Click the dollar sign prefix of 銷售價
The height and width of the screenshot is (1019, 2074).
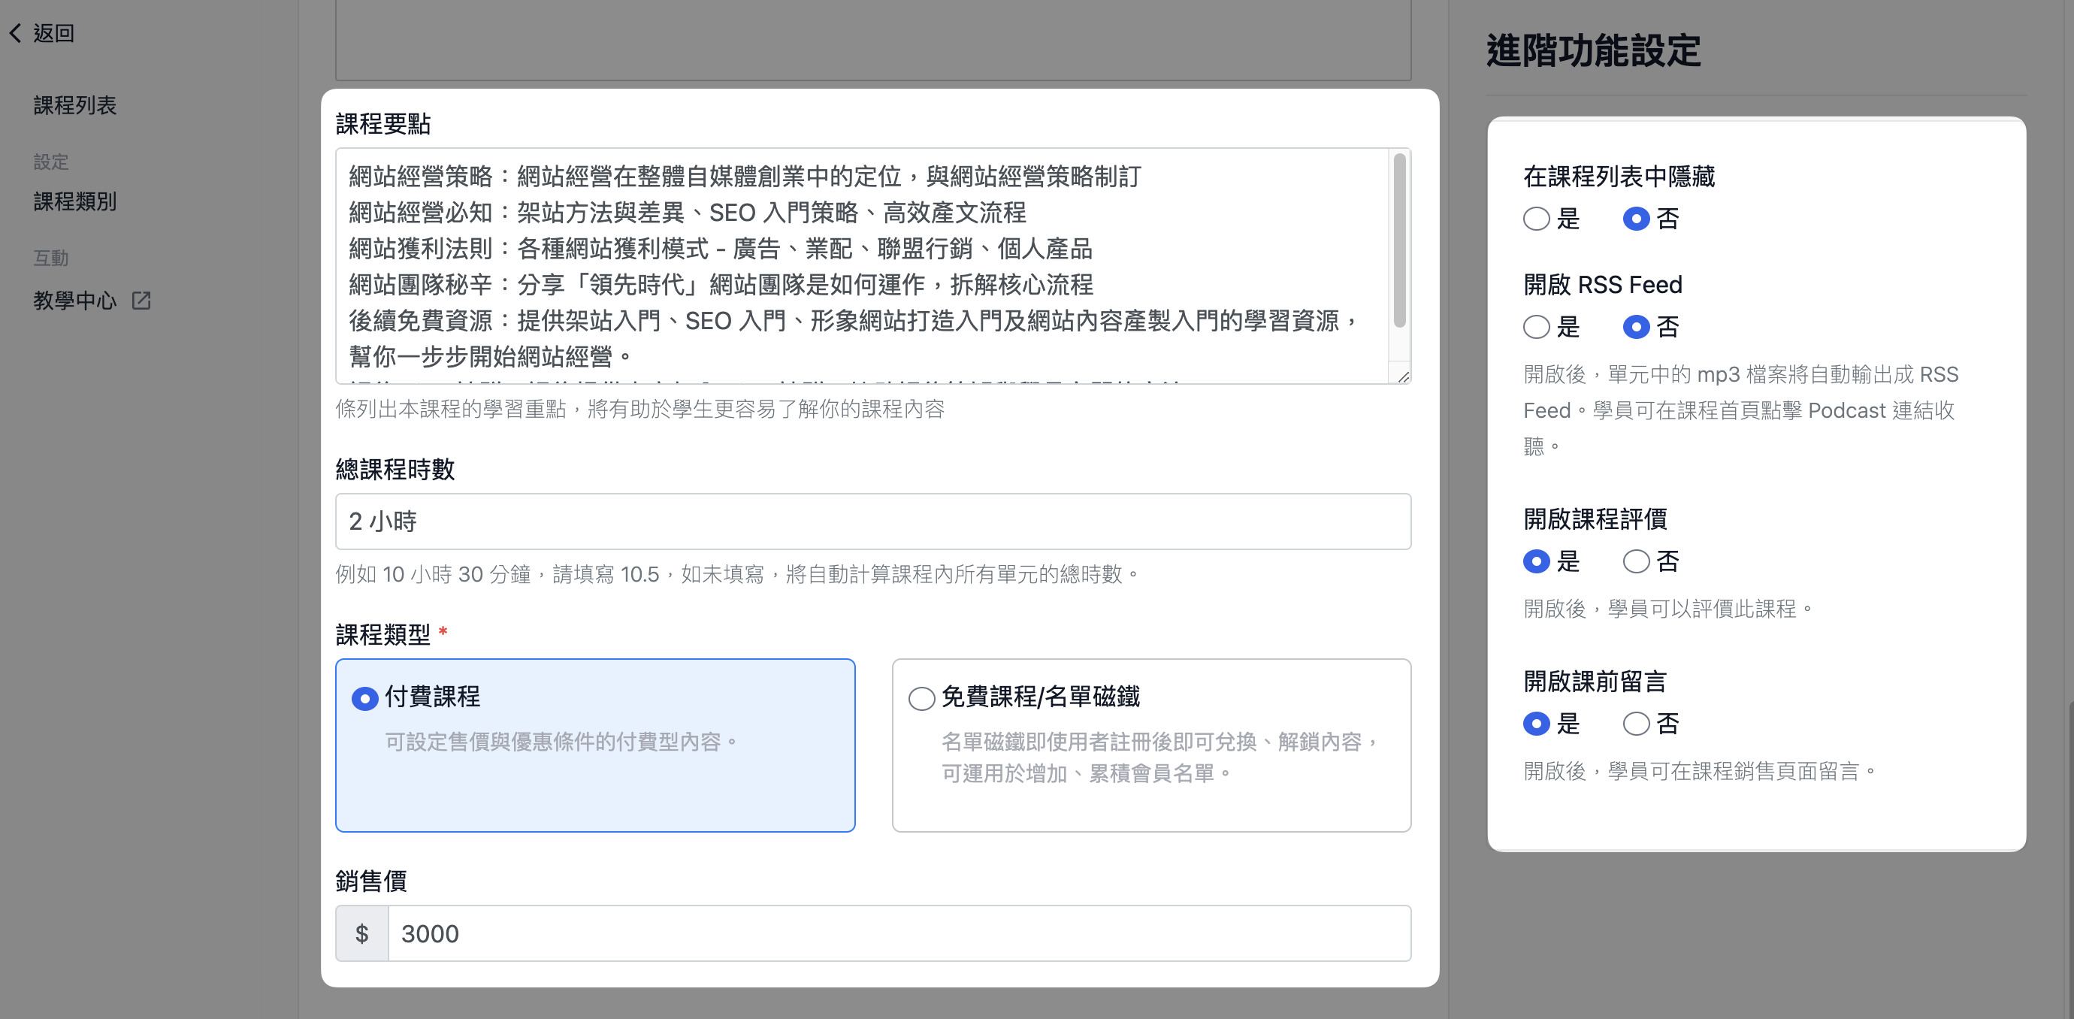[361, 933]
